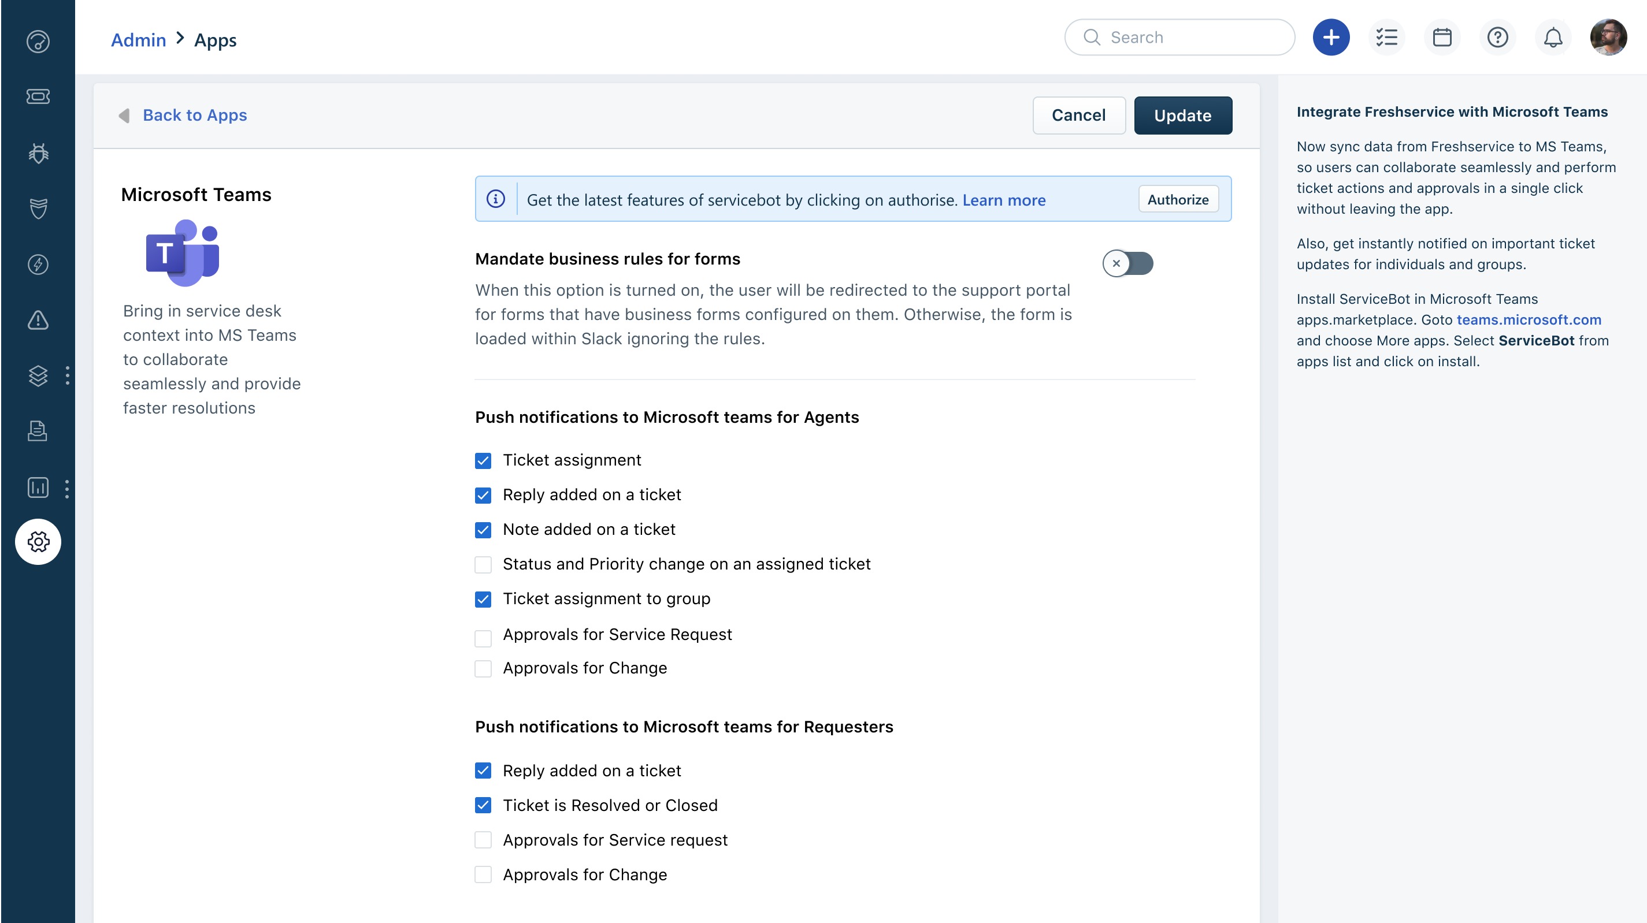Screen dimensions: 1647x923
Task: Expand more options next to Assets icon
Action: coord(67,375)
